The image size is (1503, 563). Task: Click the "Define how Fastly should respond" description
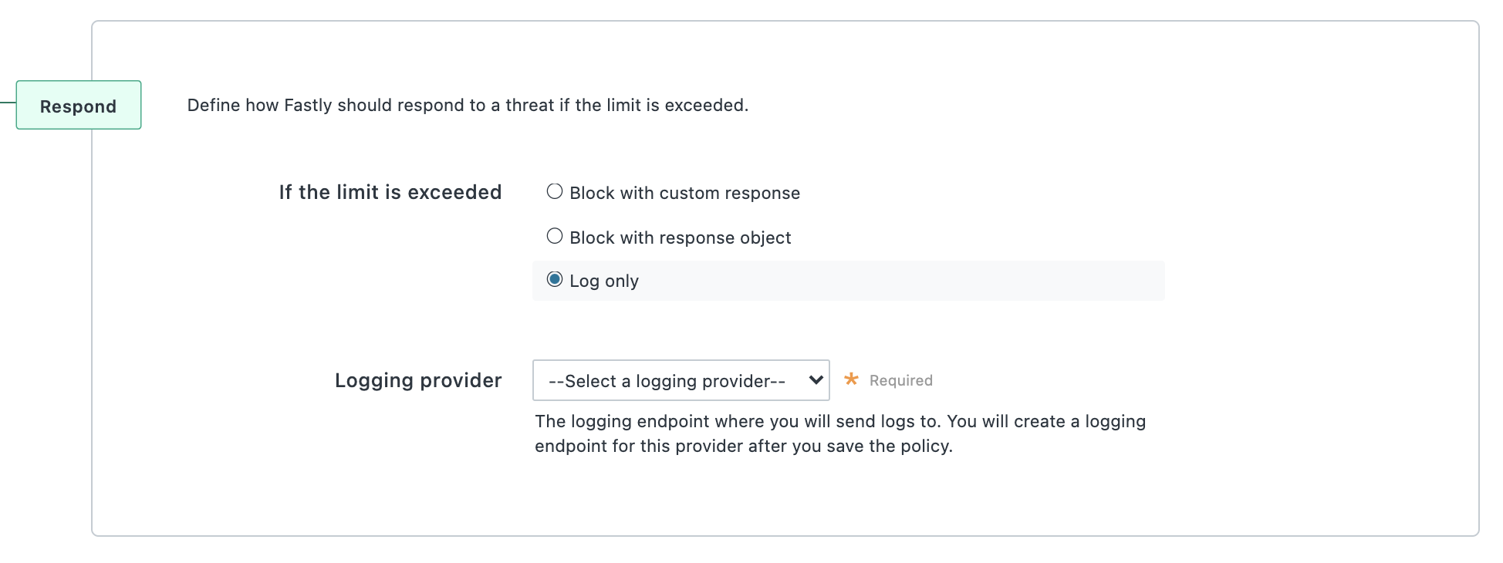click(x=468, y=105)
